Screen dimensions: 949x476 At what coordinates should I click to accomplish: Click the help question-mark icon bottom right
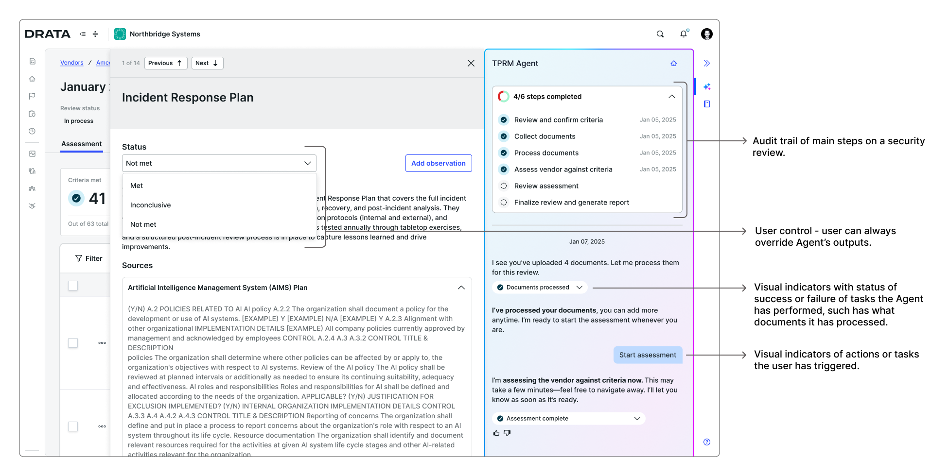(x=707, y=442)
